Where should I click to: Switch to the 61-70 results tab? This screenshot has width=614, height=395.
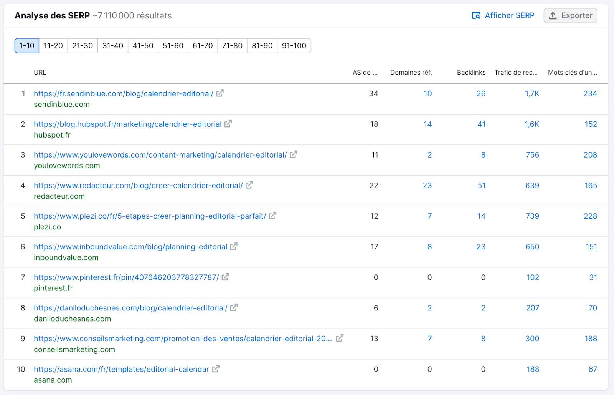point(203,46)
